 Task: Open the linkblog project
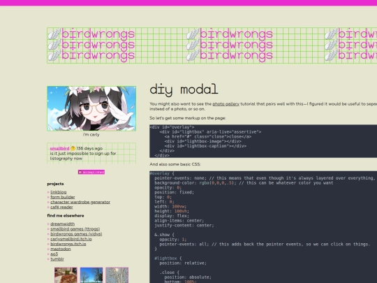pos(59,192)
